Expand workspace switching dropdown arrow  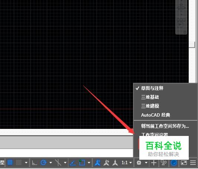(146, 163)
